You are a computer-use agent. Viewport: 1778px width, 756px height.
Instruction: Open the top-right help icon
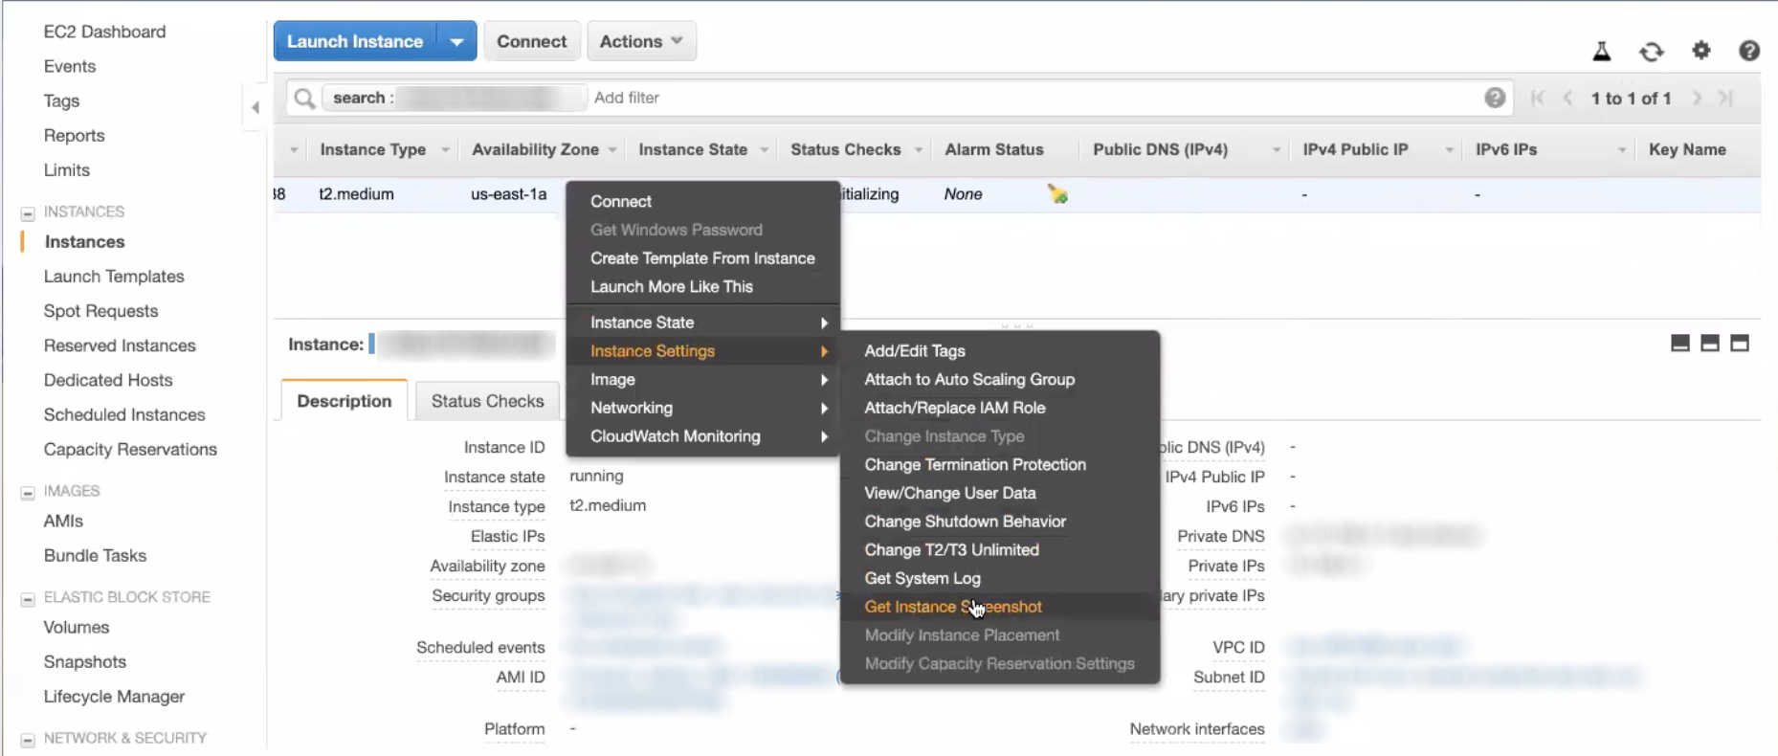coord(1749,51)
